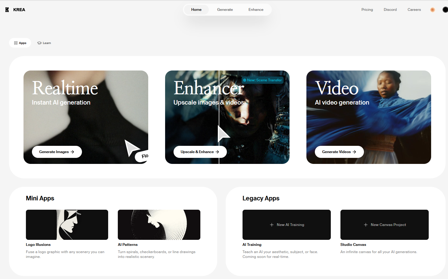Click the "Teach an AI your aesthetic" description

[x=280, y=254]
